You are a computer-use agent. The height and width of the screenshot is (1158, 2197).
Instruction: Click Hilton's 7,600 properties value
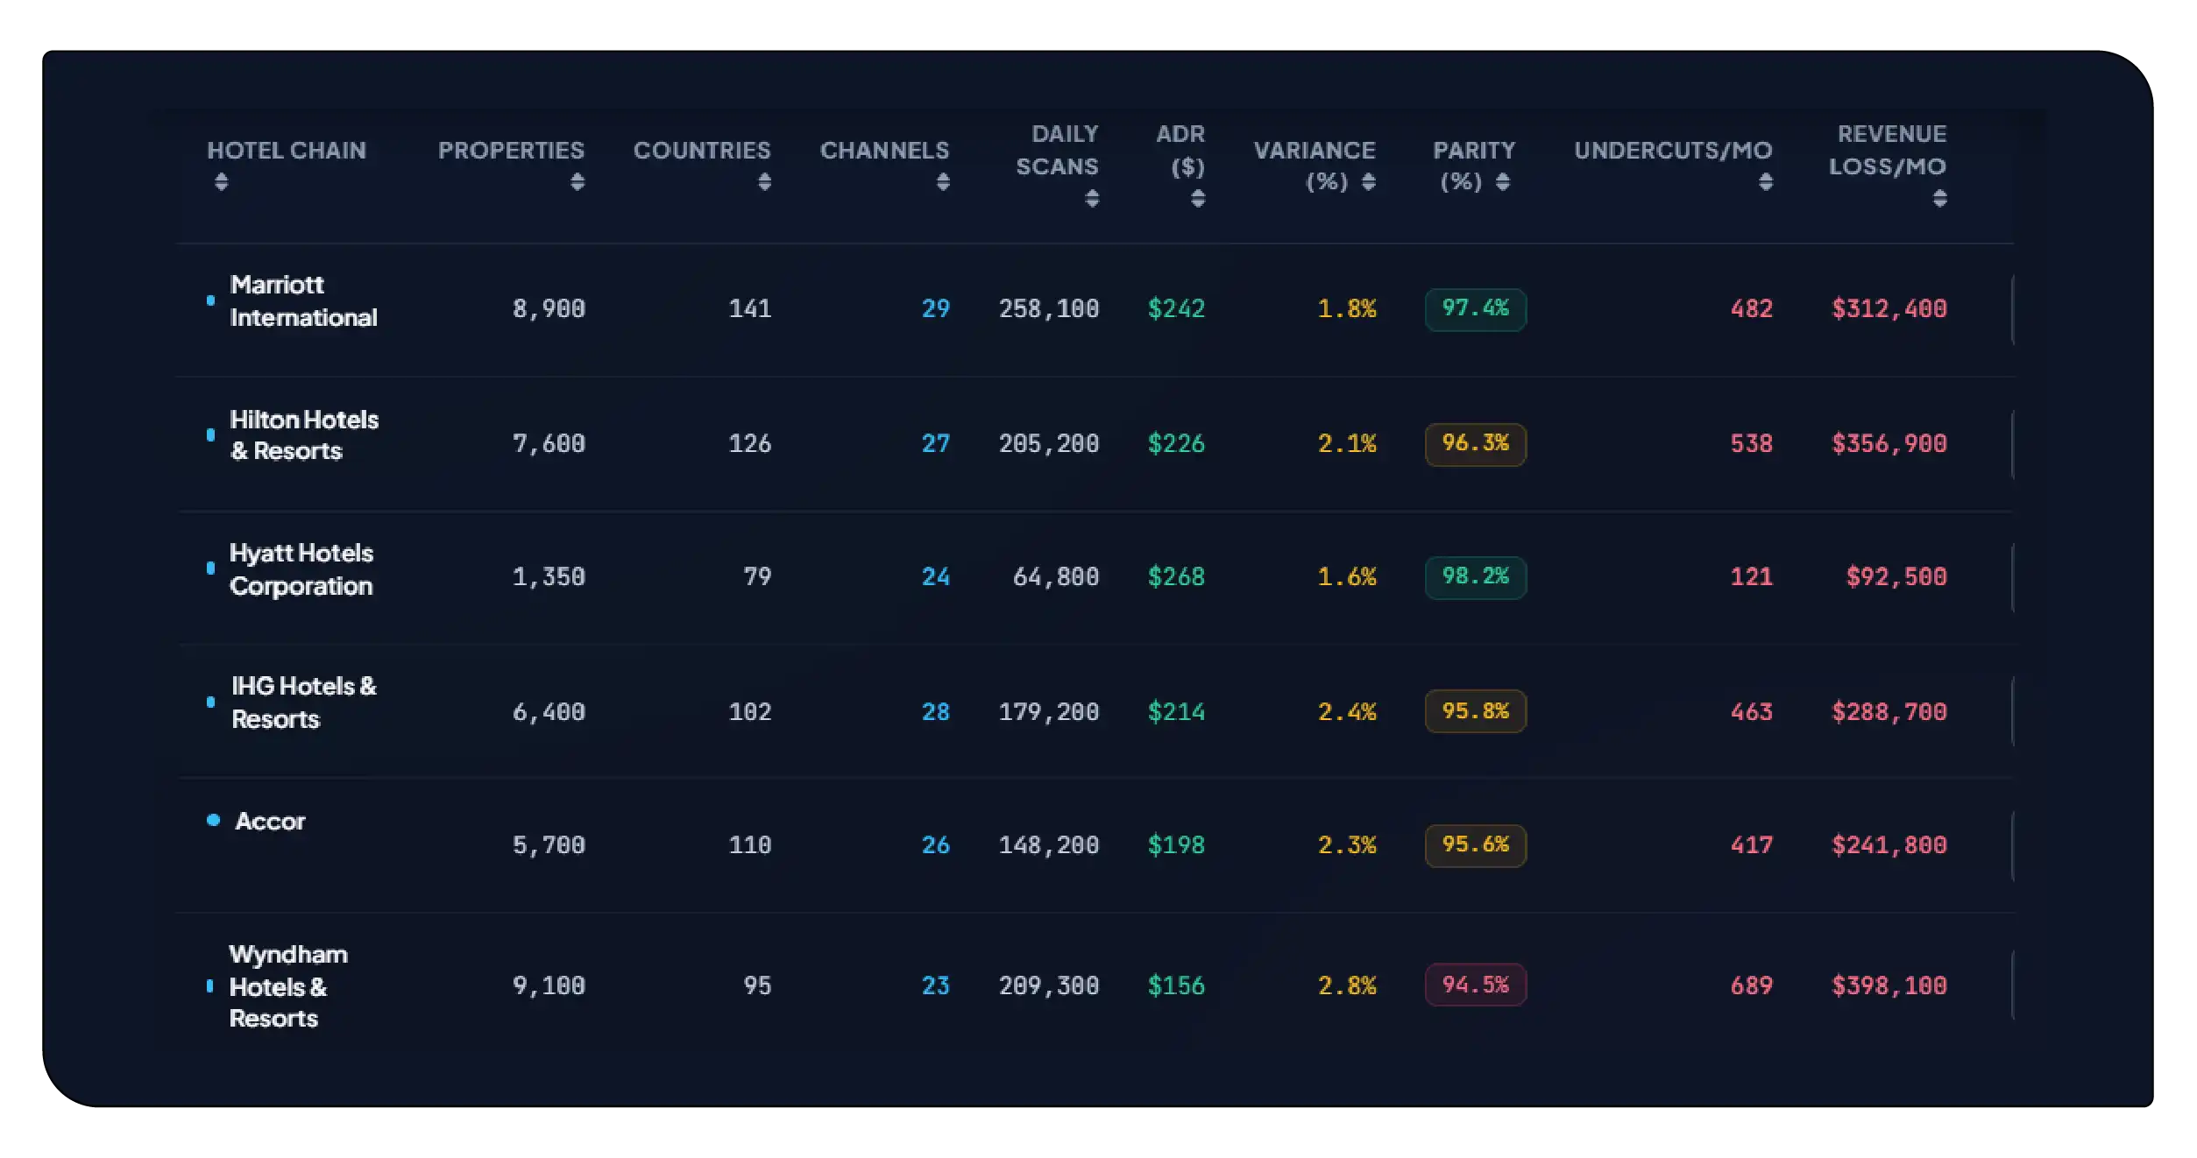click(x=549, y=444)
